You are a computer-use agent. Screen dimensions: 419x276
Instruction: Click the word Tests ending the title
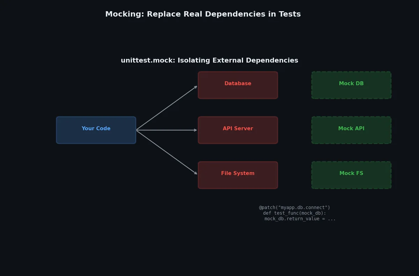pos(289,14)
